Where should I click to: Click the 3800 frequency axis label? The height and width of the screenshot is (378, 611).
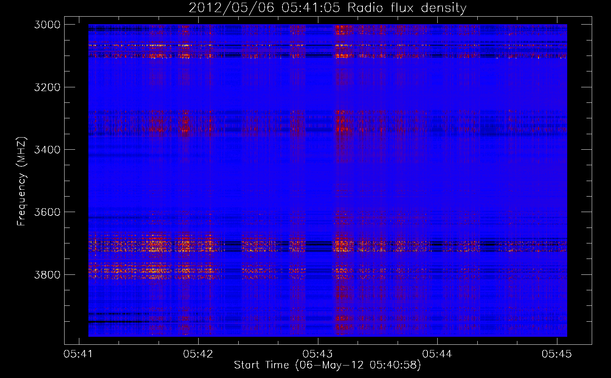point(47,274)
